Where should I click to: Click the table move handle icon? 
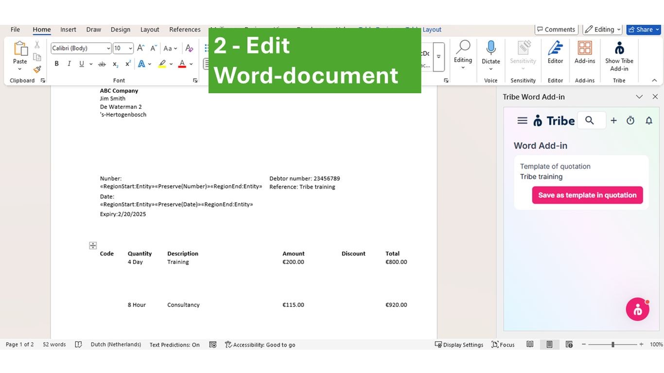93,246
